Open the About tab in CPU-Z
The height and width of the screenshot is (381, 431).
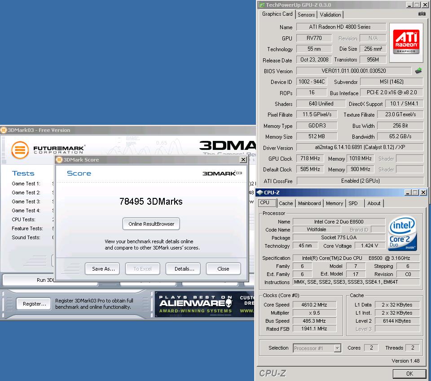(374, 203)
